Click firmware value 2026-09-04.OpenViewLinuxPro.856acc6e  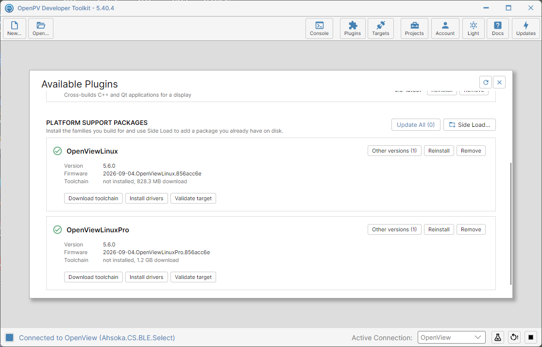(156, 253)
